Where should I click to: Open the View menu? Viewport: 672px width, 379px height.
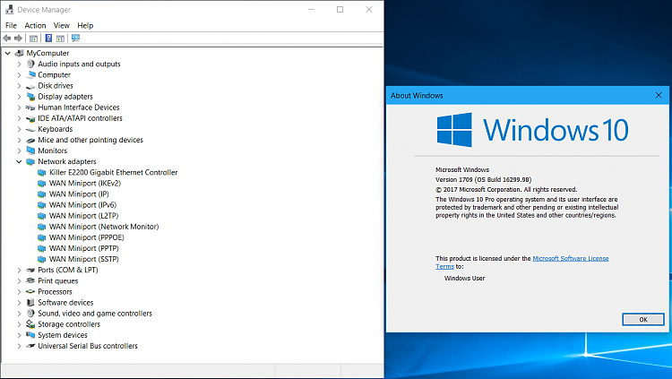tap(61, 25)
